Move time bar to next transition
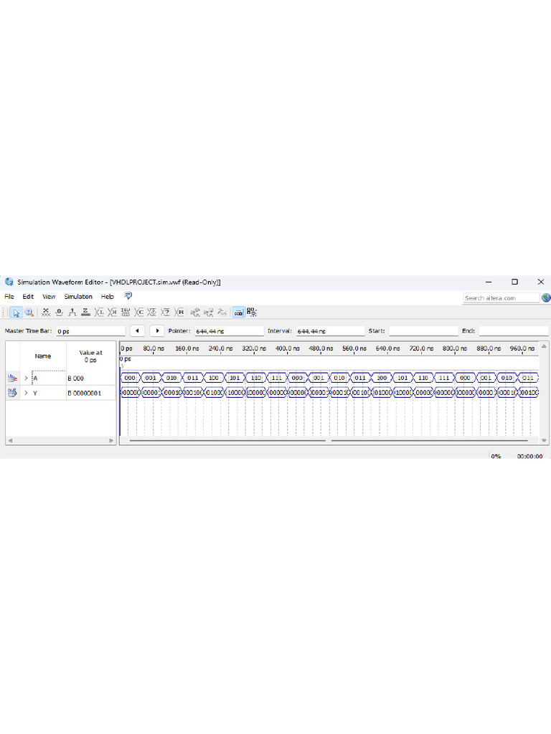The width and height of the screenshot is (551, 734). pyautogui.click(x=157, y=331)
